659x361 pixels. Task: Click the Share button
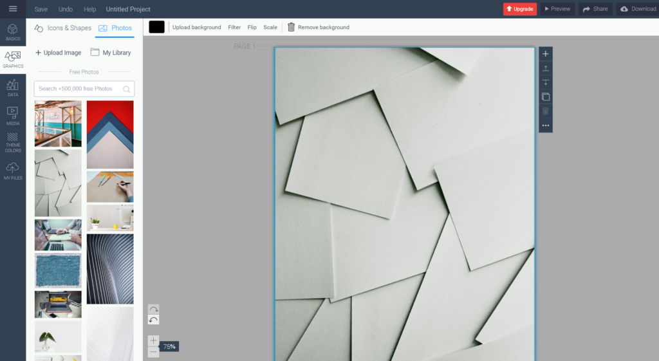click(x=595, y=9)
